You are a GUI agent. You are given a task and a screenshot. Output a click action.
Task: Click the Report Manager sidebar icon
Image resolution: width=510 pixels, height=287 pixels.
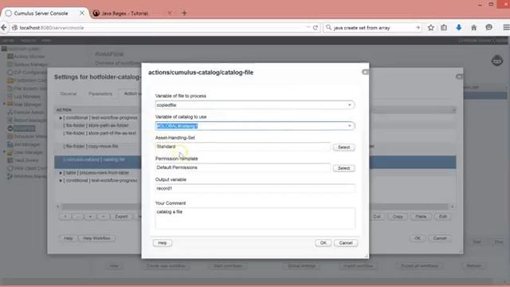[10, 120]
